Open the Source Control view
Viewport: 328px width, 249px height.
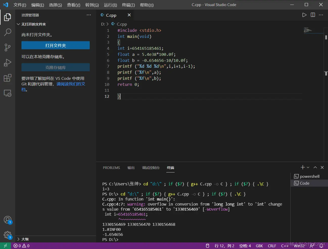[8, 47]
